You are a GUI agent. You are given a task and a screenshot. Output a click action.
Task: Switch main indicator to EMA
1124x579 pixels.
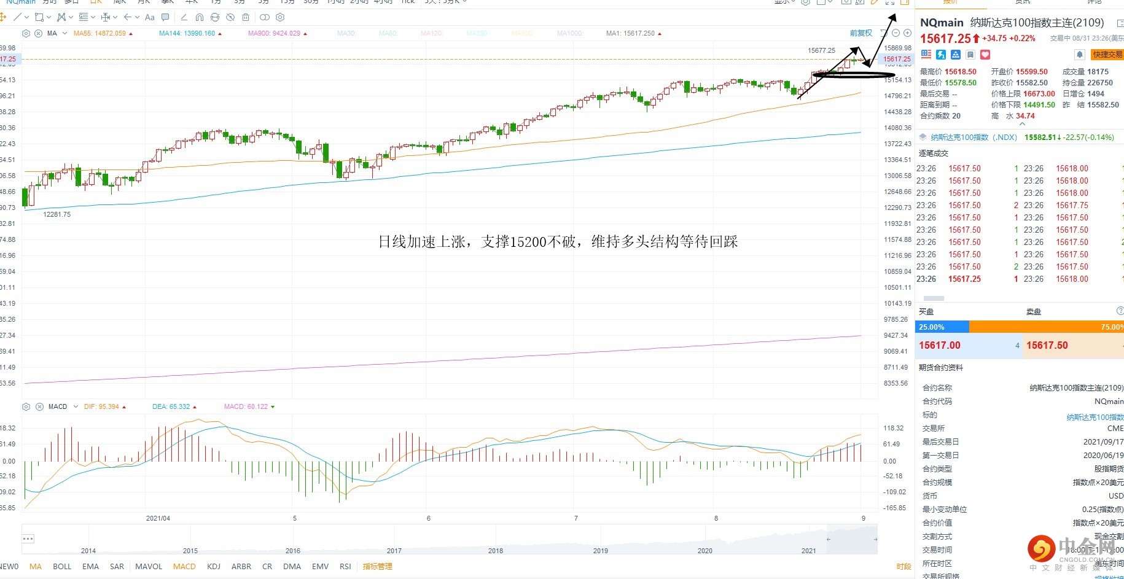coord(90,566)
